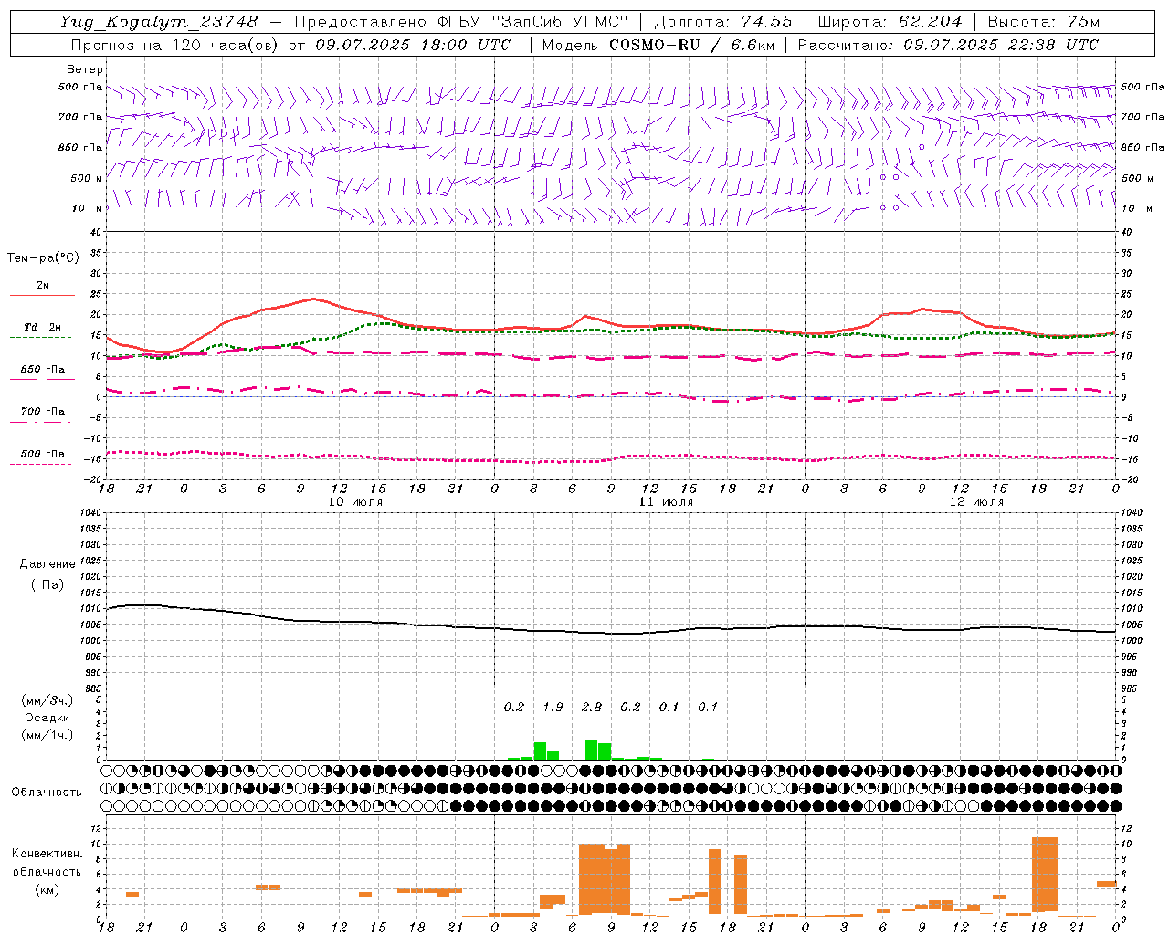Click the '(гПа)' unit label under Давление
This screenshot has width=1169, height=935.
pyautogui.click(x=47, y=585)
